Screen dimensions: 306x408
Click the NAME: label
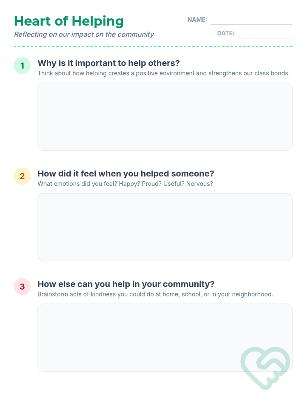[x=197, y=20]
